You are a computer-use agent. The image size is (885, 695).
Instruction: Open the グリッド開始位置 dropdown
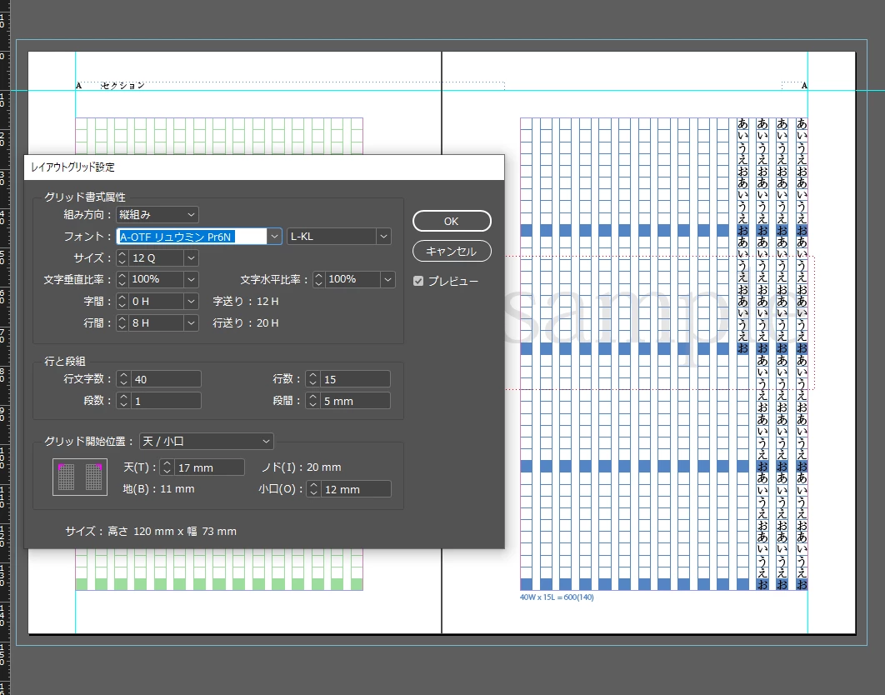[207, 441]
